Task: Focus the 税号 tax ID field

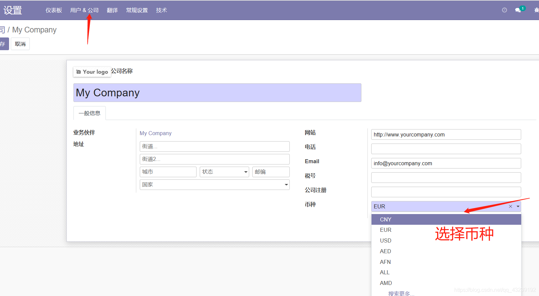Action: [x=446, y=178]
